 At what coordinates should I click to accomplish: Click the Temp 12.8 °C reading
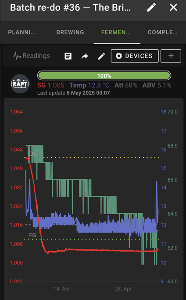89,85
